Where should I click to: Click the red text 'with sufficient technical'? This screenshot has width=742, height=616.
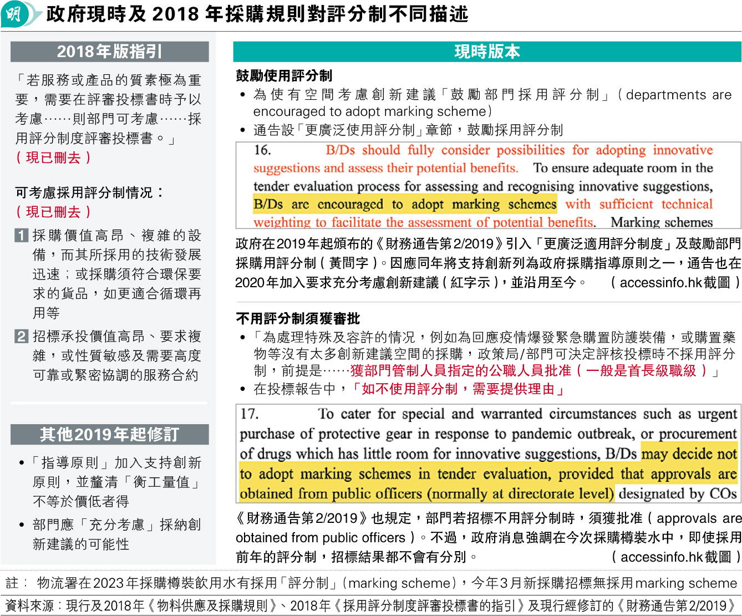click(x=639, y=204)
